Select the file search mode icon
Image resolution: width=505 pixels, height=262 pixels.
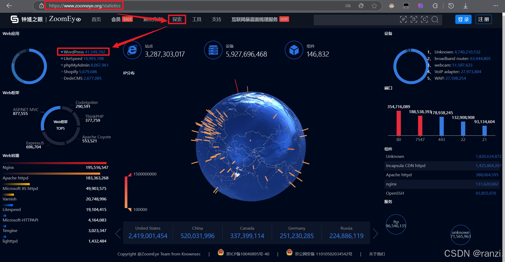[x=414, y=19]
